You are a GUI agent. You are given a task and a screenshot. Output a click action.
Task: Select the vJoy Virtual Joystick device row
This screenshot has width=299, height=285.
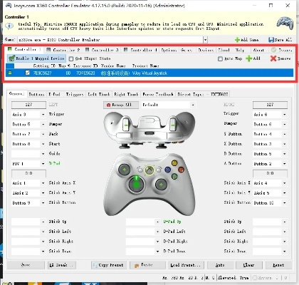coord(149,73)
